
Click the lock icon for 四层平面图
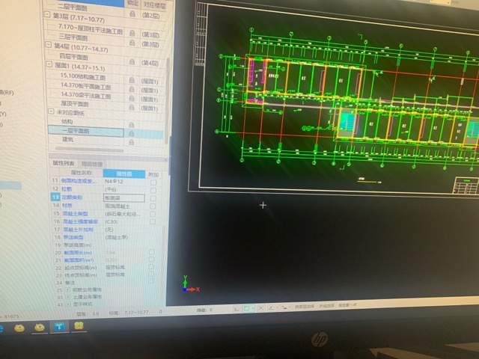click(x=132, y=61)
